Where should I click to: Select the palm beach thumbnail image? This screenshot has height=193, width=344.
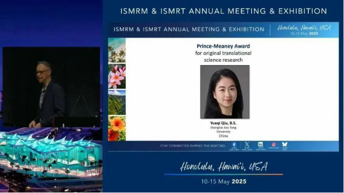[117, 51]
